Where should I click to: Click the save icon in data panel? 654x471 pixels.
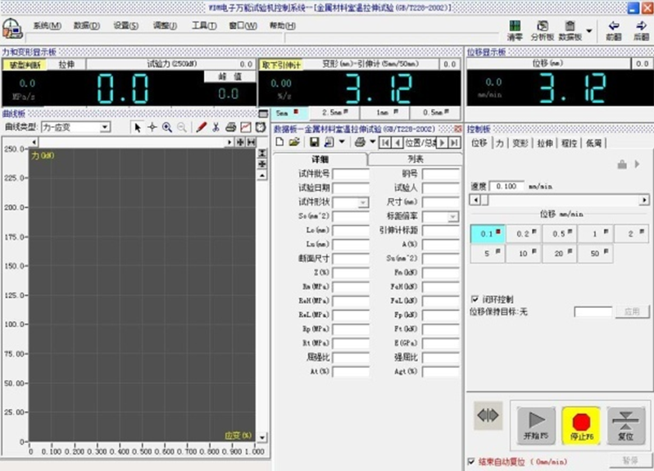pyautogui.click(x=314, y=142)
